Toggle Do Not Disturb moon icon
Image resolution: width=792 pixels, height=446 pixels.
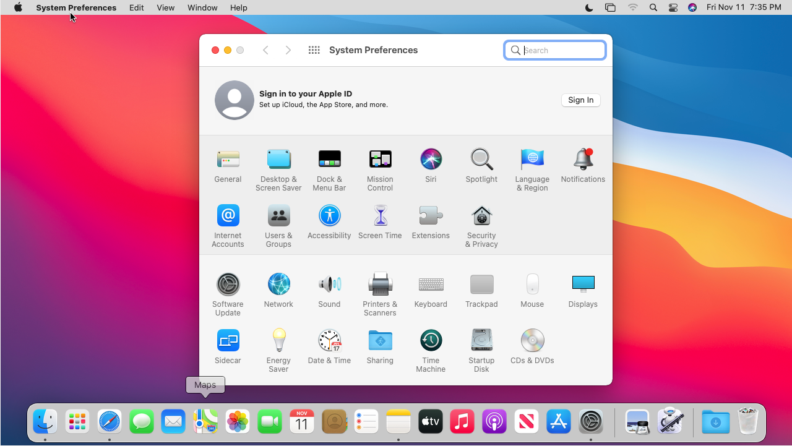589,7
